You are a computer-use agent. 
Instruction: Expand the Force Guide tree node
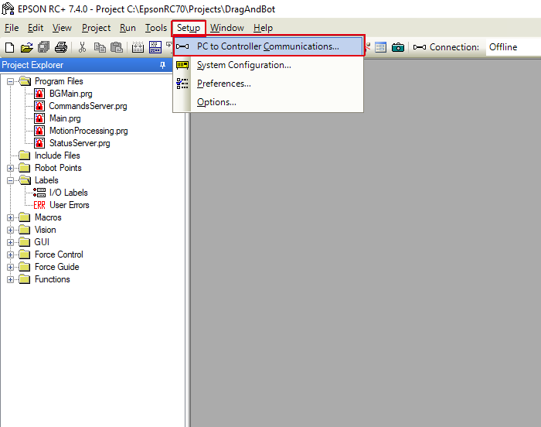(x=10, y=268)
